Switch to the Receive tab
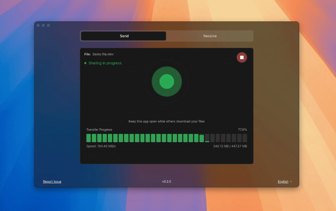336x211 pixels. click(210, 36)
